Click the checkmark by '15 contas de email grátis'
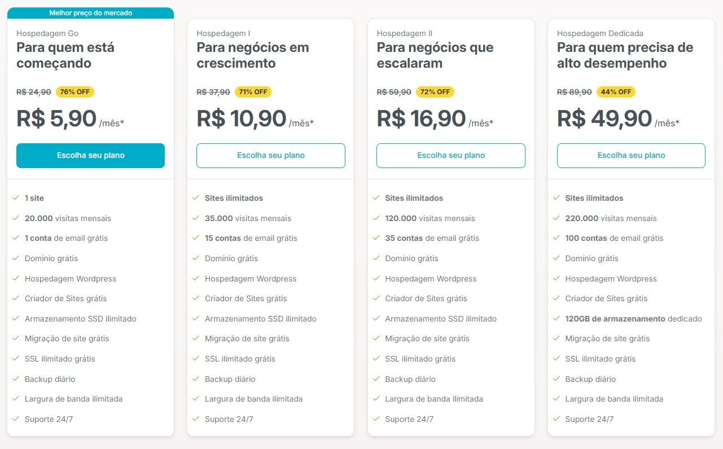Viewport: 723px width, 449px height. click(x=195, y=238)
